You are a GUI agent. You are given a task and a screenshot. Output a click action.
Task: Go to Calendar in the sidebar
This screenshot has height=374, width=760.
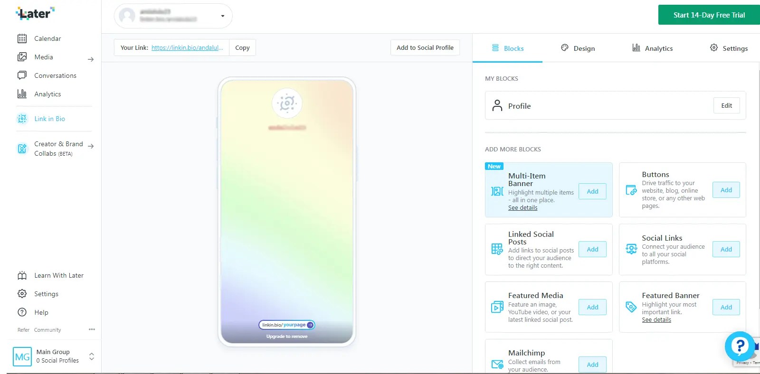47,38
